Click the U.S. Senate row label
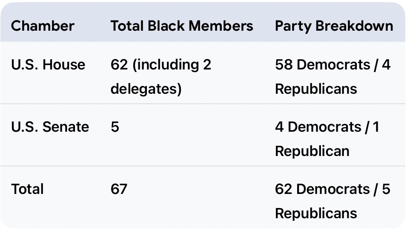Image resolution: width=410 pixels, height=234 pixels. click(50, 127)
